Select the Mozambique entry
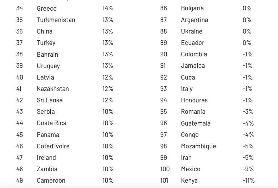Image resolution: width=278 pixels, height=188 pixels. [198, 146]
